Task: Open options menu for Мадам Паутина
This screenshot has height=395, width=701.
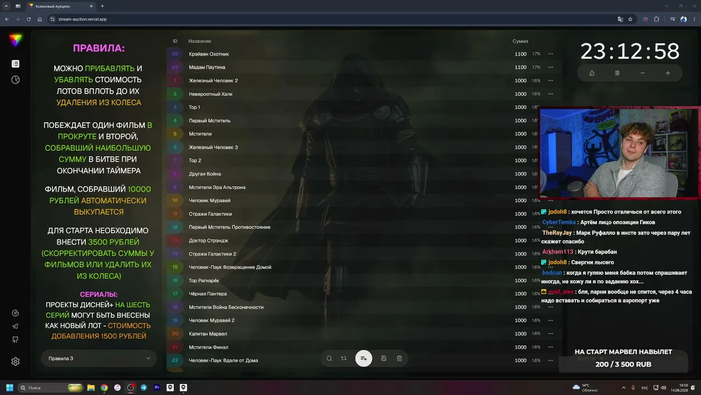Action: pos(551,67)
